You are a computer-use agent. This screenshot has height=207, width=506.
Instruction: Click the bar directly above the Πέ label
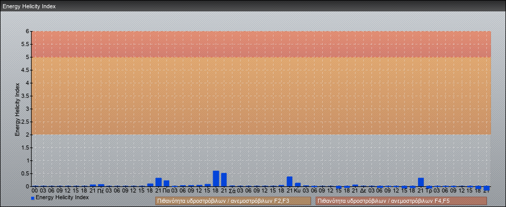pos(101,185)
